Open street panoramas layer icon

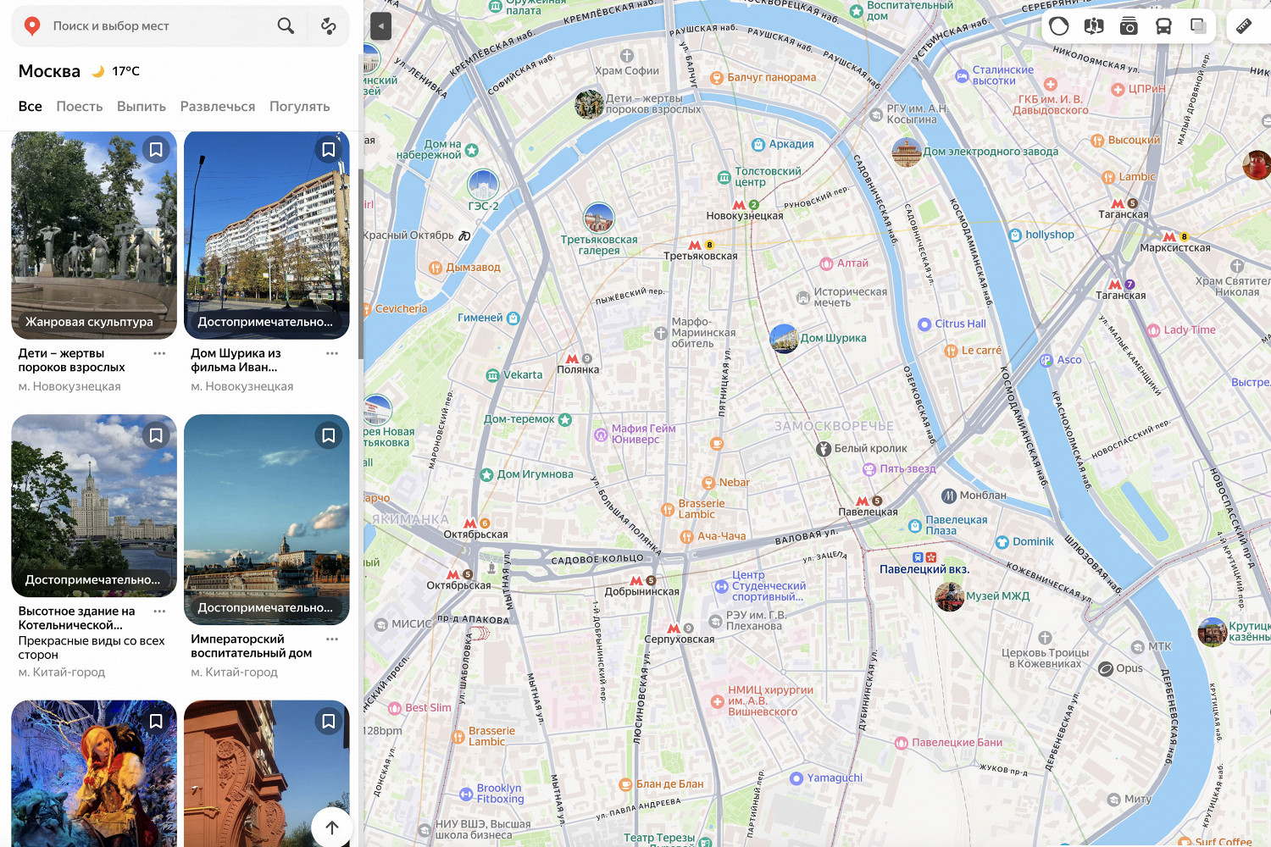point(1094,26)
